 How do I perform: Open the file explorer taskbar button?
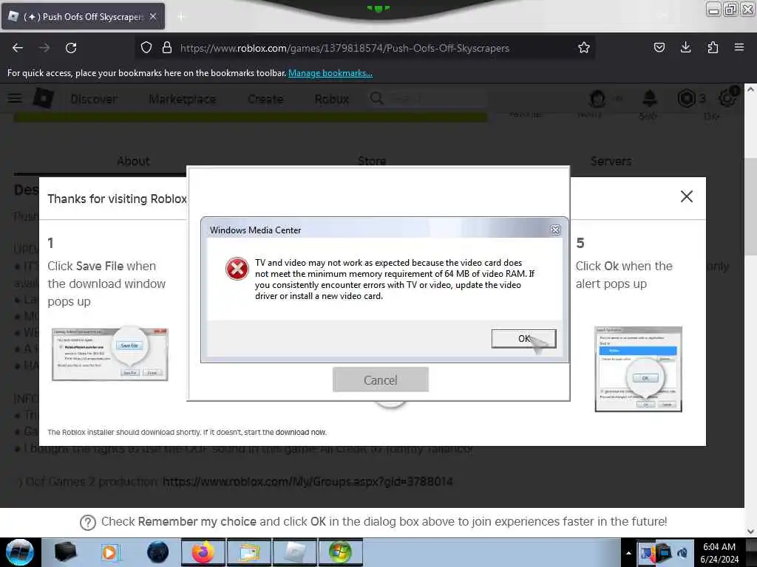pos(248,552)
